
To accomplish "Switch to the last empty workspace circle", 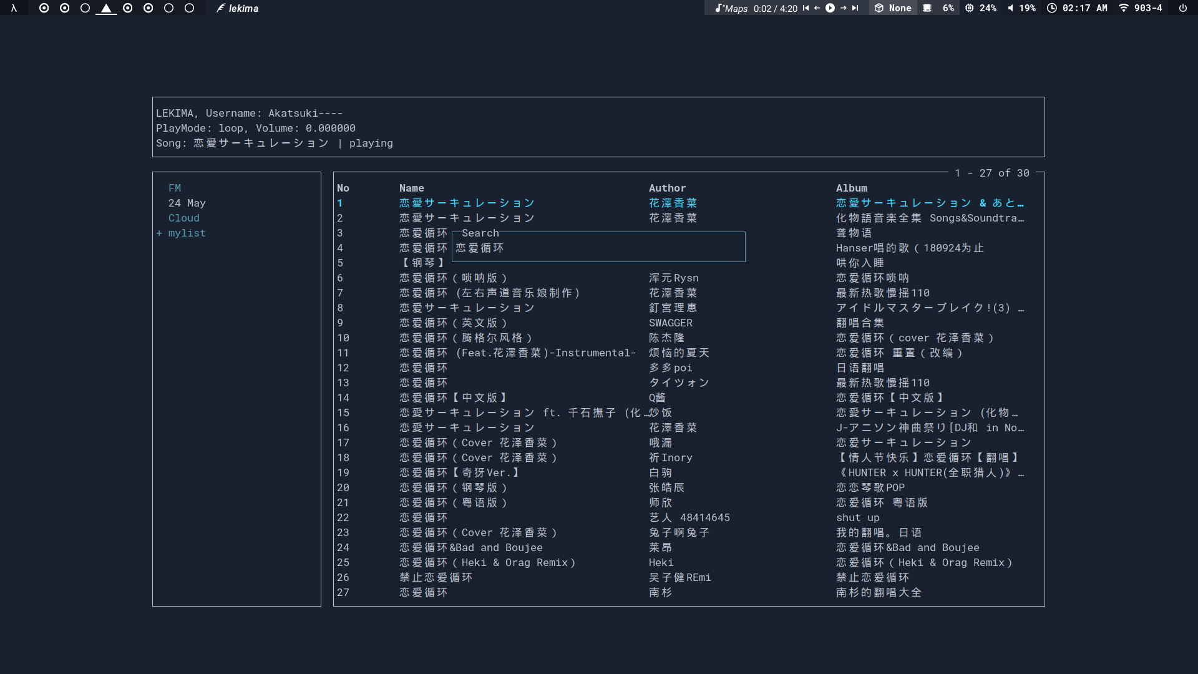I will pyautogui.click(x=189, y=8).
